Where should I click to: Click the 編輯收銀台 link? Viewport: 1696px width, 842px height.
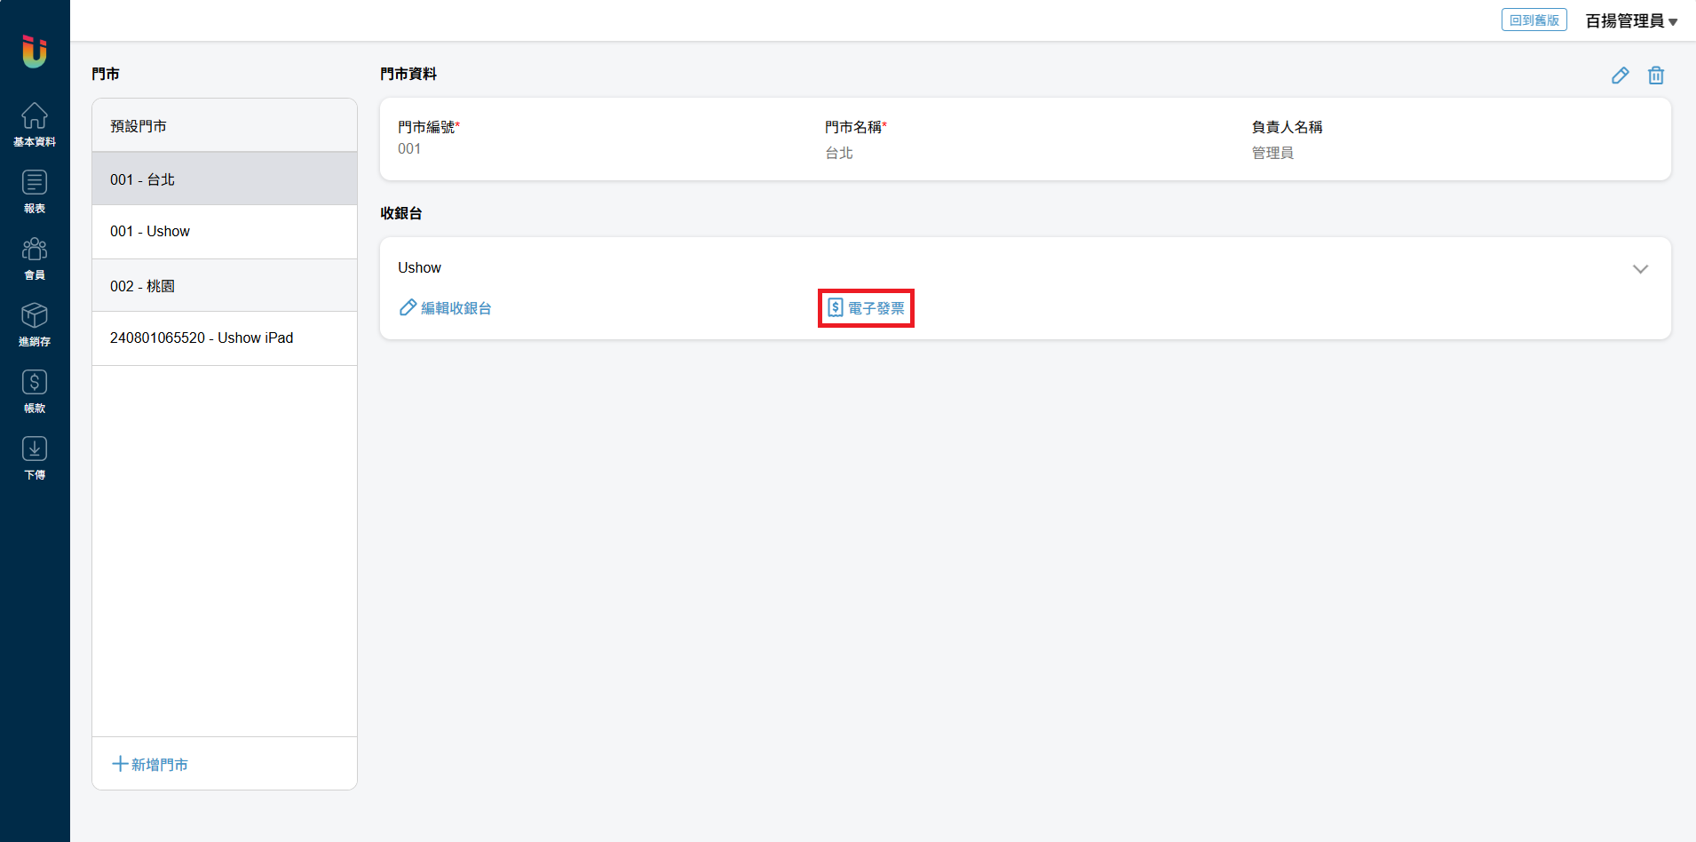(x=446, y=308)
